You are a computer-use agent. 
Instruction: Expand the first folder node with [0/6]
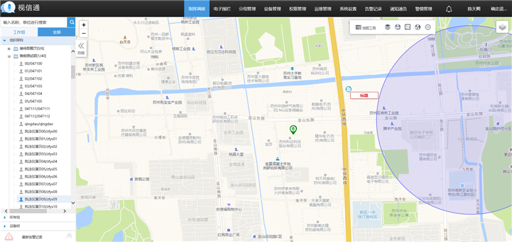click(x=9, y=49)
